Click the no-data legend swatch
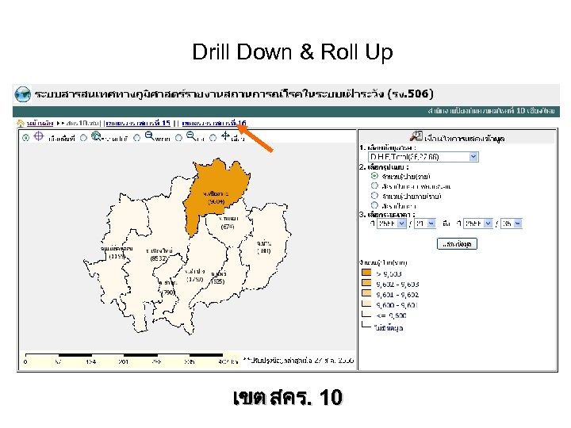This screenshot has height=428, width=571. [x=366, y=324]
